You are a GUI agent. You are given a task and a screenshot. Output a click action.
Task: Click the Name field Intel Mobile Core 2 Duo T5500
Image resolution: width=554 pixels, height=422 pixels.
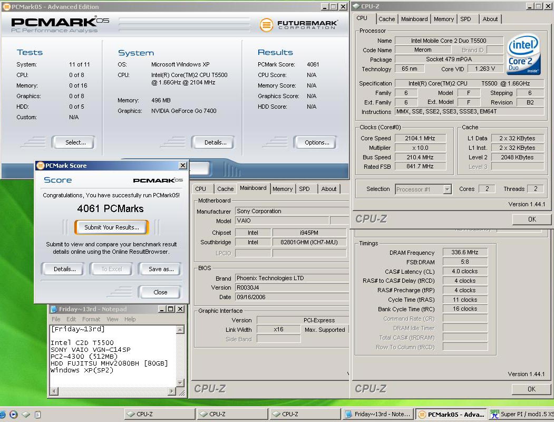point(449,41)
